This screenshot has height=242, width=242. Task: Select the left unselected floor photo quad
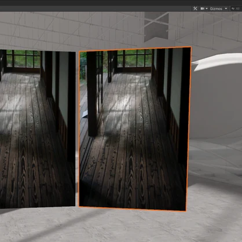[x=38, y=129]
